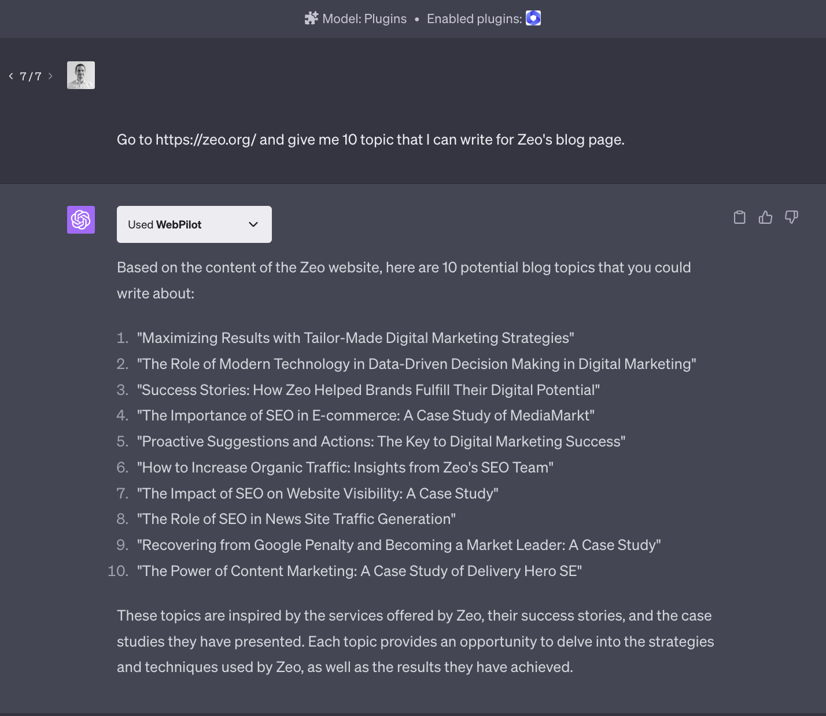Expand the Used WebPilot dropdown
826x716 pixels.
194,224
